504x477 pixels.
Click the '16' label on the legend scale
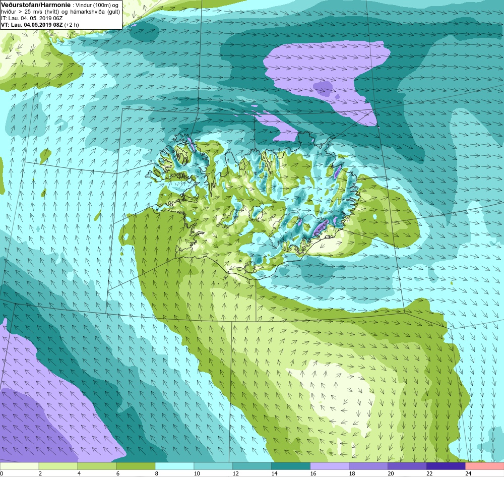click(x=313, y=473)
